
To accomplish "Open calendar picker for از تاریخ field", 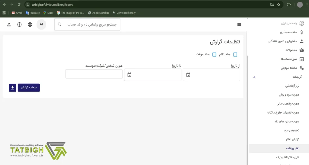I will [188, 75].
